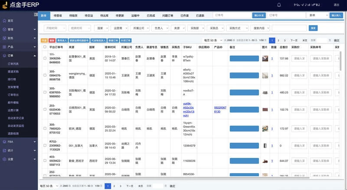Click the FBA icon in sidebar
This screenshot has width=347, height=190.
point(4,142)
